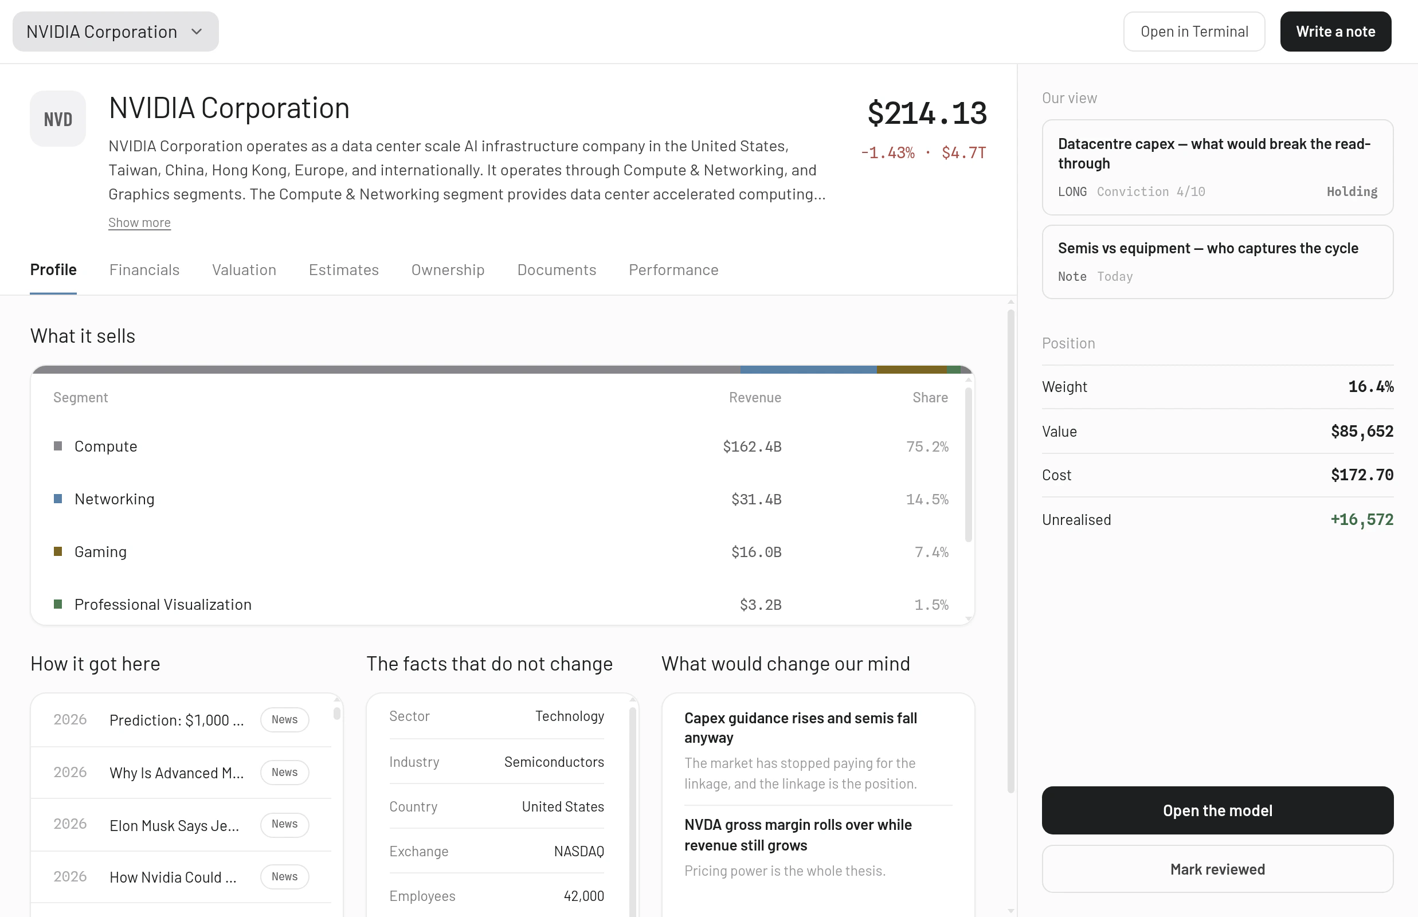Go to the Performance tab
1418x917 pixels.
point(673,271)
